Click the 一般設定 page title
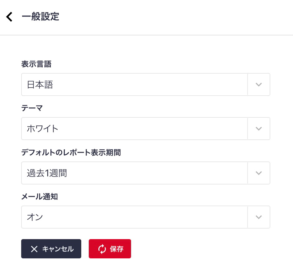 point(40,17)
